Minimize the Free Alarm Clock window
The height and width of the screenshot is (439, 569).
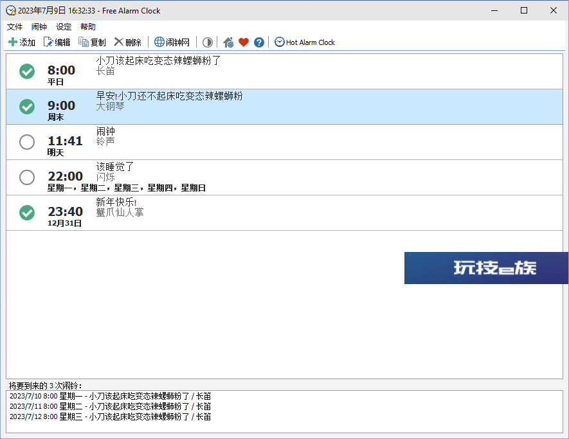coord(494,10)
